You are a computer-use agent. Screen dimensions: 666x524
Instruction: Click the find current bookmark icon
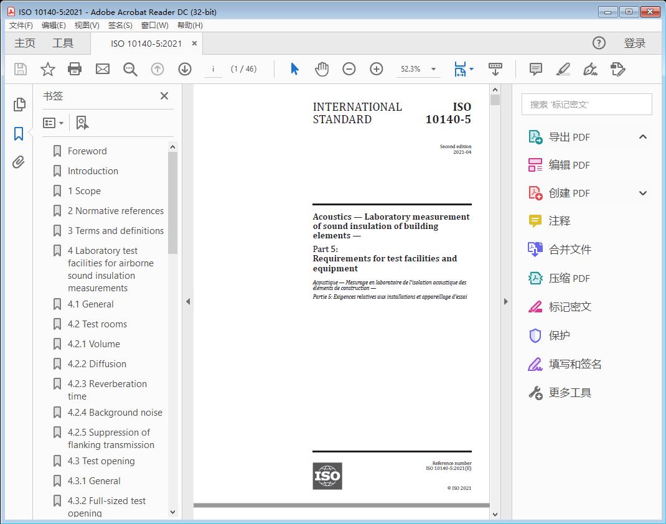tap(82, 123)
